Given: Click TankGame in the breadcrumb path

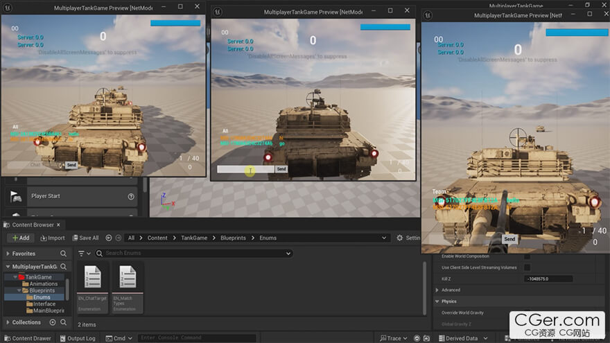Looking at the screenshot, I should pyautogui.click(x=194, y=238).
